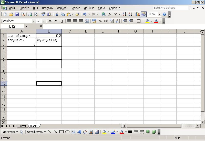Click the Введите вопрос help field
The image size is (205, 141).
(171, 8)
